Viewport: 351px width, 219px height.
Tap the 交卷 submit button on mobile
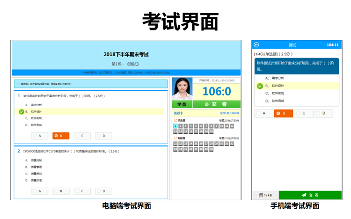[x=310, y=195]
